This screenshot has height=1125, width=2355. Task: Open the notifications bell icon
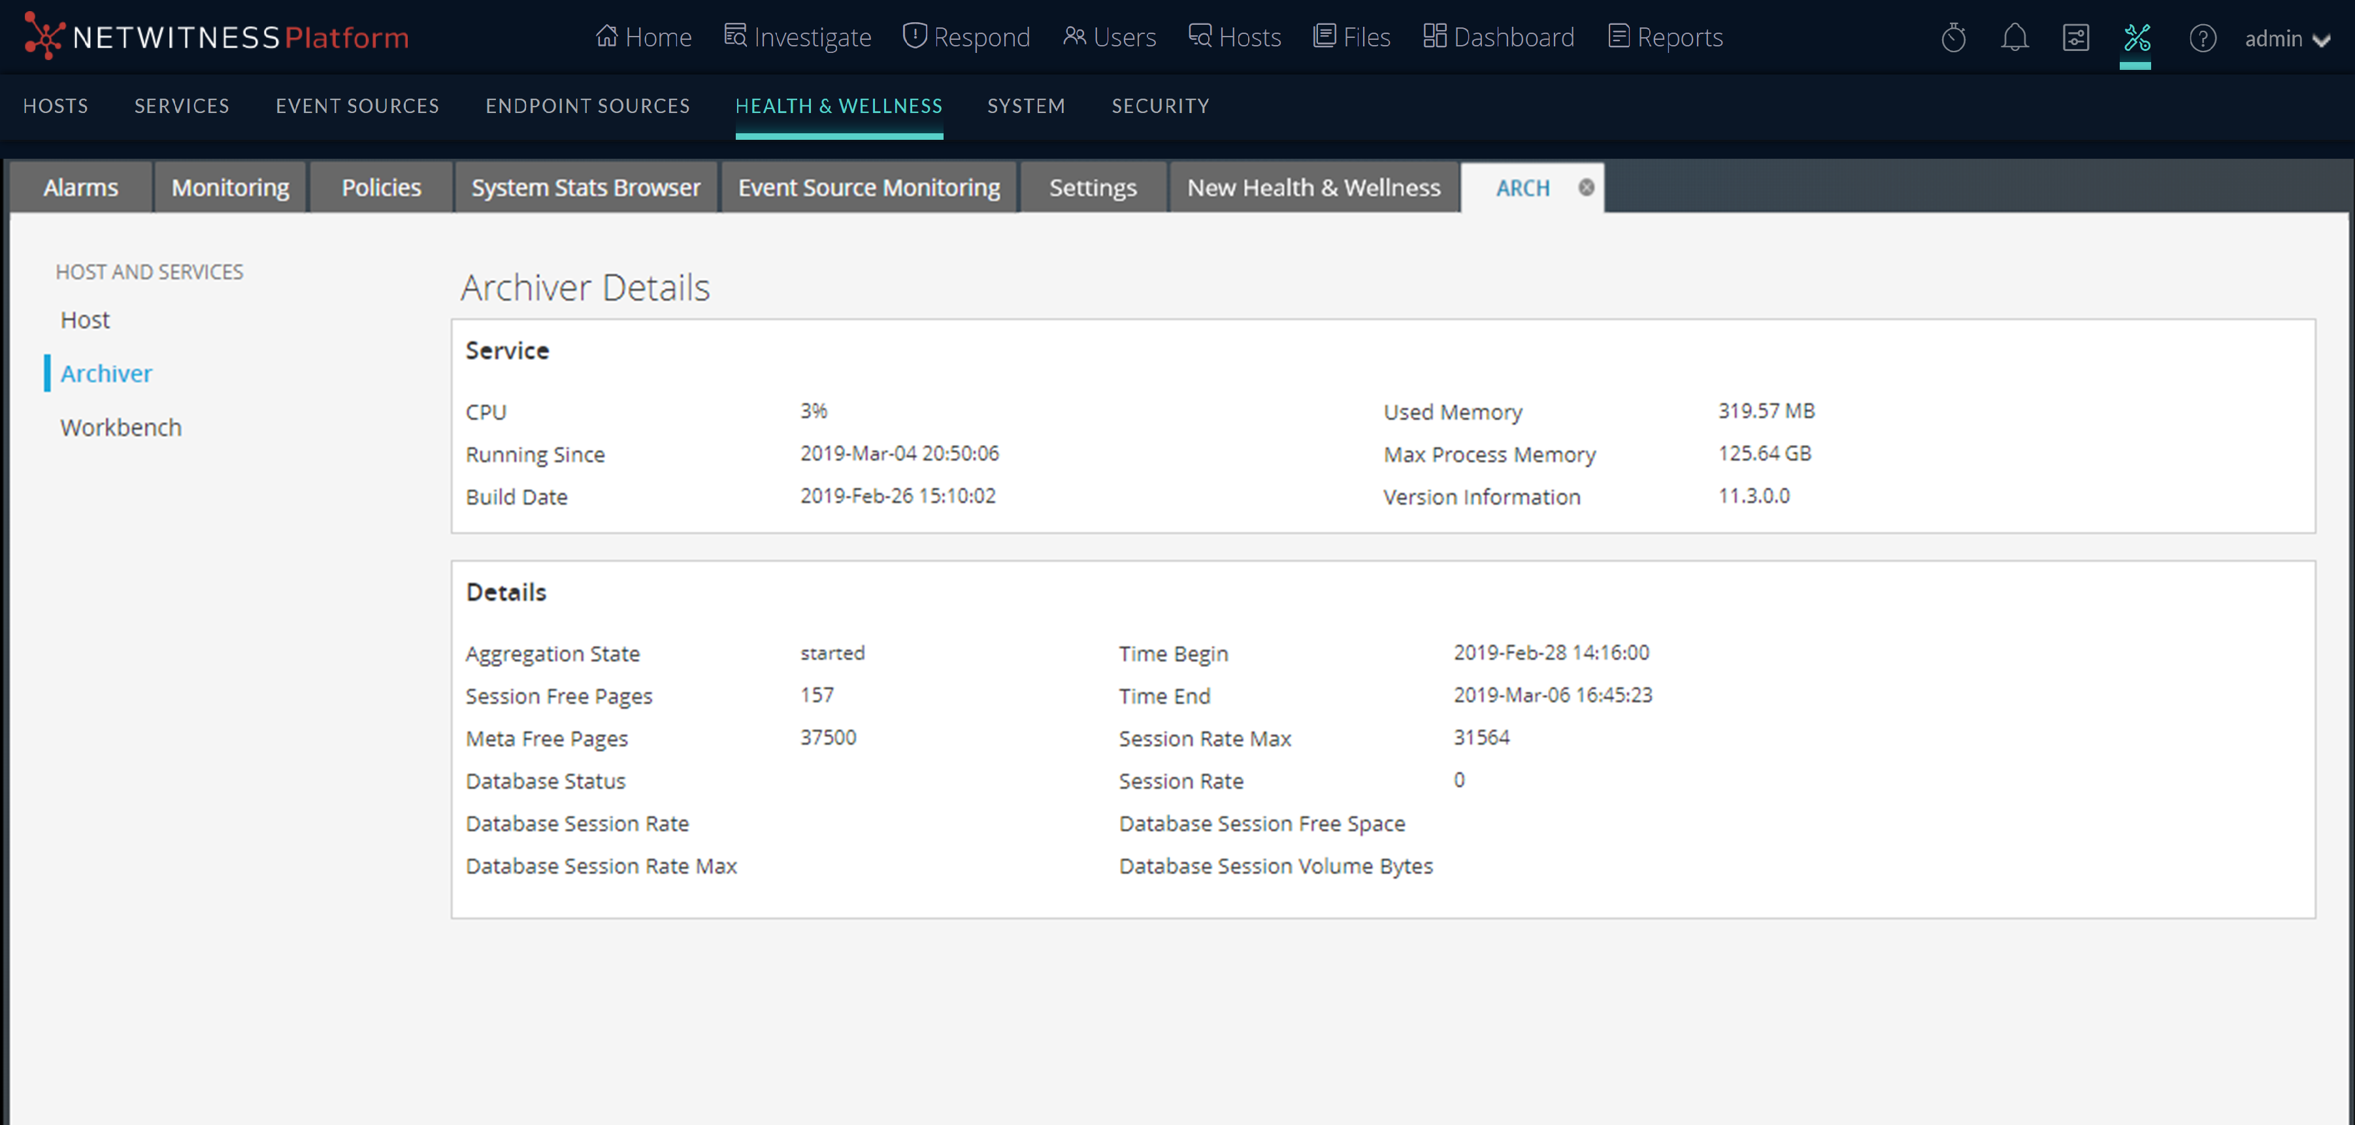coord(2014,37)
